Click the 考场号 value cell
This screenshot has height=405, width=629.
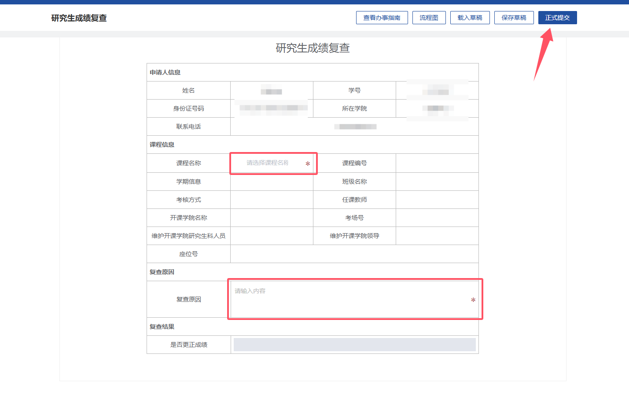(x=437, y=218)
